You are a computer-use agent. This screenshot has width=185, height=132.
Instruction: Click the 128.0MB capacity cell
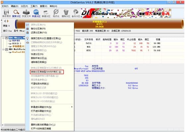click(156, 47)
